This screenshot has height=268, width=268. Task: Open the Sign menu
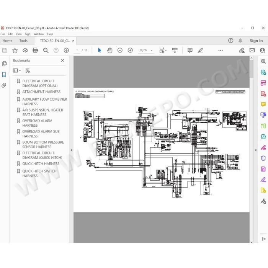[28, 34]
